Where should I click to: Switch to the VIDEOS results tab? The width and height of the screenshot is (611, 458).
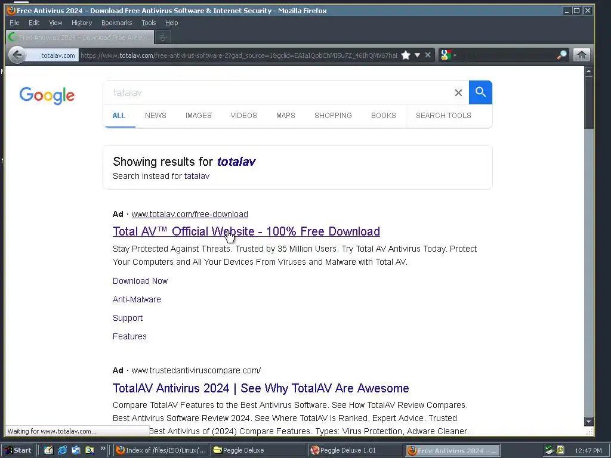[243, 116]
